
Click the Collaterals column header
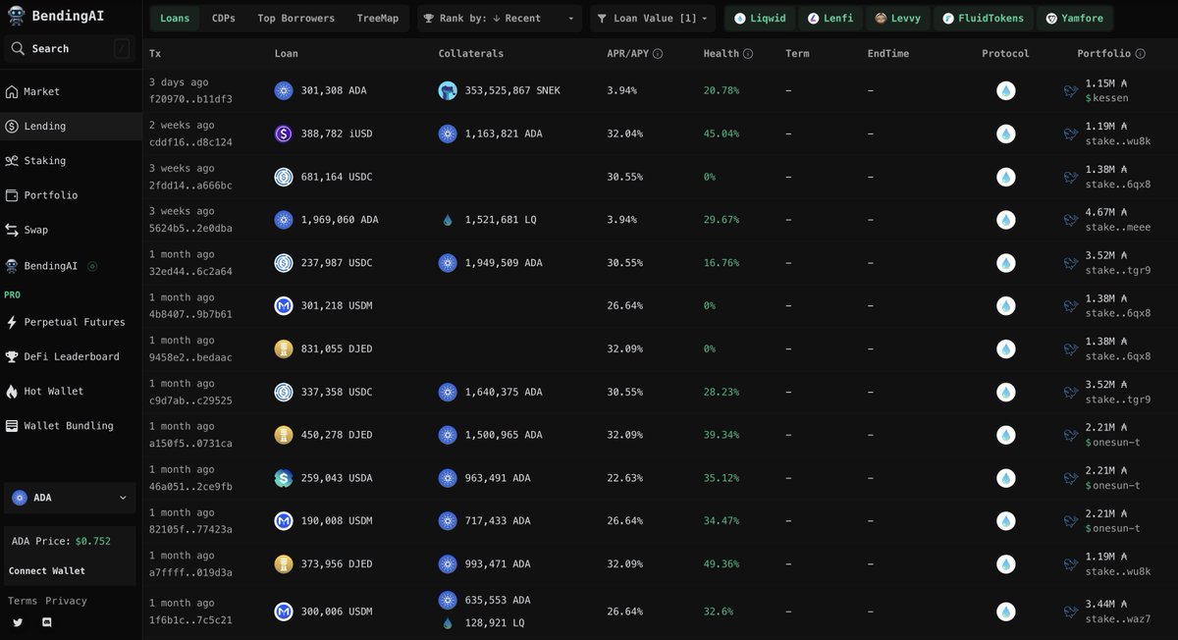(471, 54)
